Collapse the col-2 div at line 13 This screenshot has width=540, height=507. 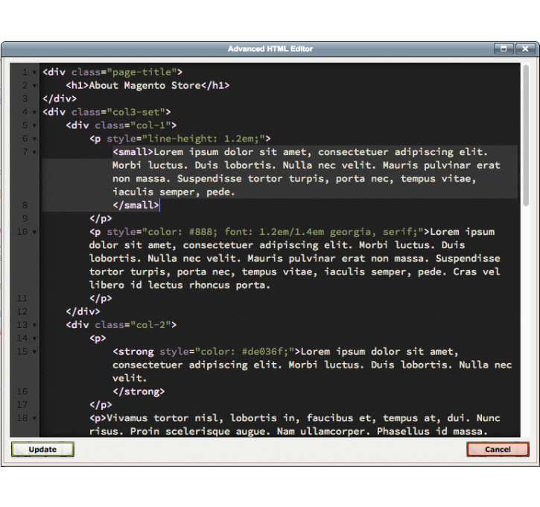pyautogui.click(x=34, y=325)
